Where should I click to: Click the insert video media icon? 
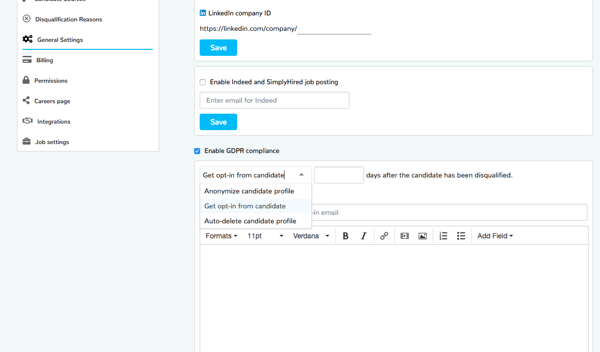tap(404, 236)
